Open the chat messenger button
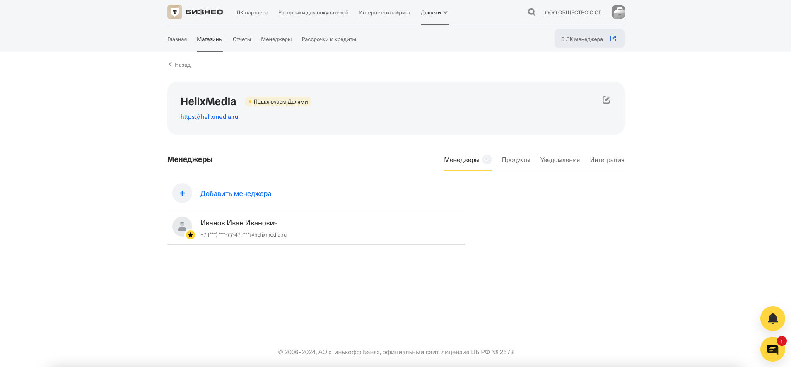The height and width of the screenshot is (367, 791). point(773,349)
